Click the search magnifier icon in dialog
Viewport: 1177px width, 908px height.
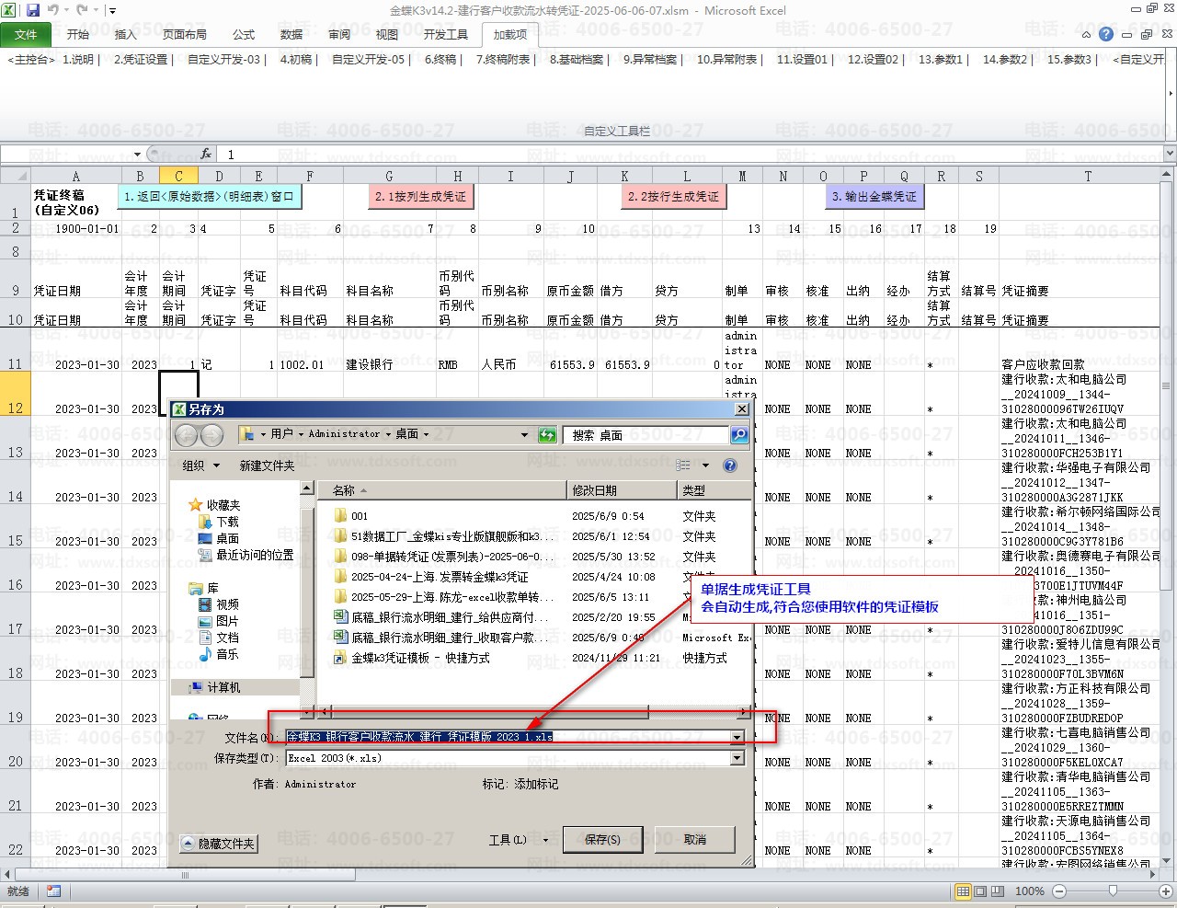click(x=738, y=434)
